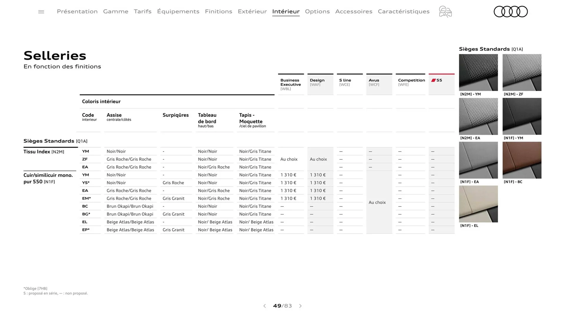This screenshot has width=565, height=318.
Task: Click the Selleries page title
Action: [55, 56]
